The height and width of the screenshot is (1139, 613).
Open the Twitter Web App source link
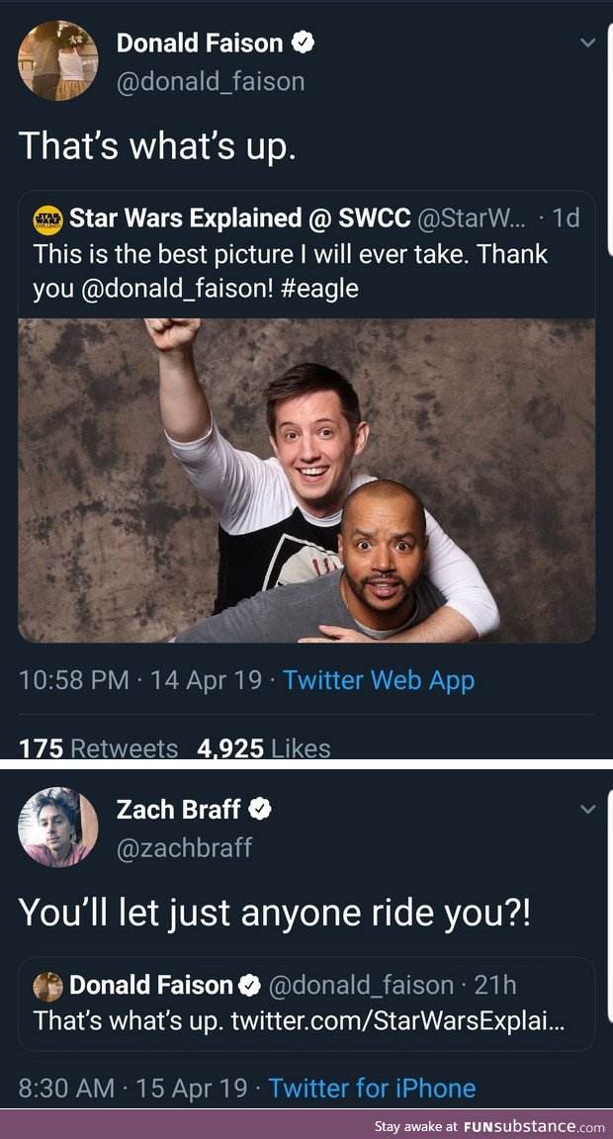379,680
